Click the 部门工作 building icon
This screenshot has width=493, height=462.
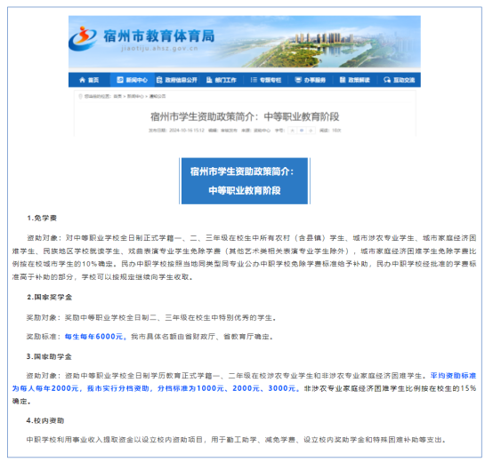(x=209, y=80)
